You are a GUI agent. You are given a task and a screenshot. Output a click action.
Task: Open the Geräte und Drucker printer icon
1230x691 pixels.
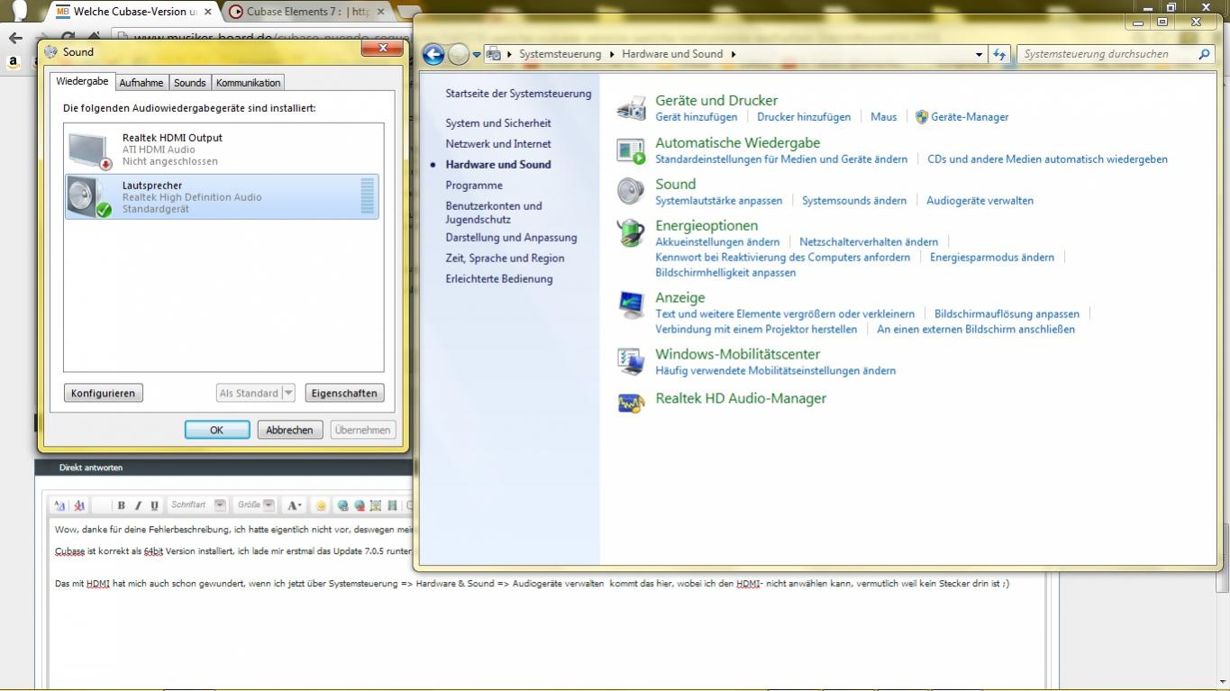[631, 108]
